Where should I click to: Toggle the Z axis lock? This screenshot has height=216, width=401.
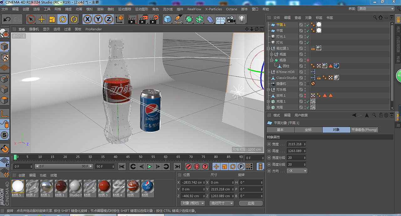point(109,19)
